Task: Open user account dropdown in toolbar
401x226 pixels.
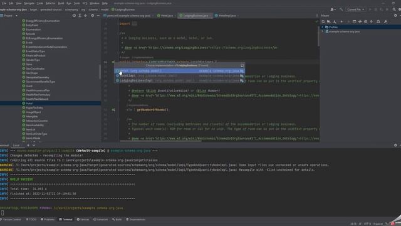Action: click(x=333, y=9)
